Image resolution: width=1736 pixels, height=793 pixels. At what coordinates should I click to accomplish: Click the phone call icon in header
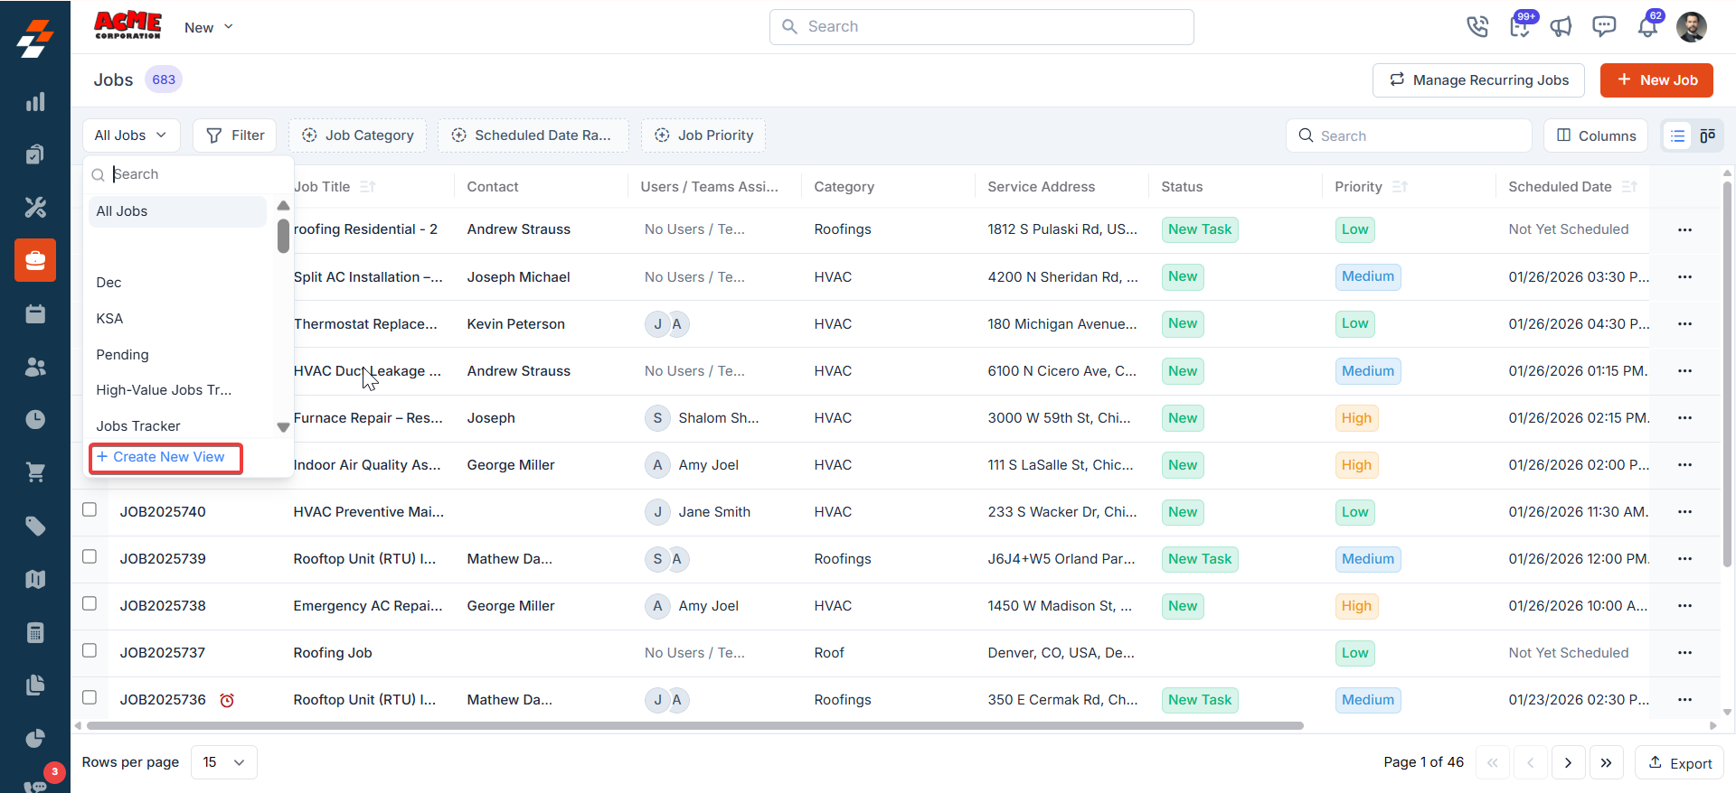click(x=1477, y=27)
